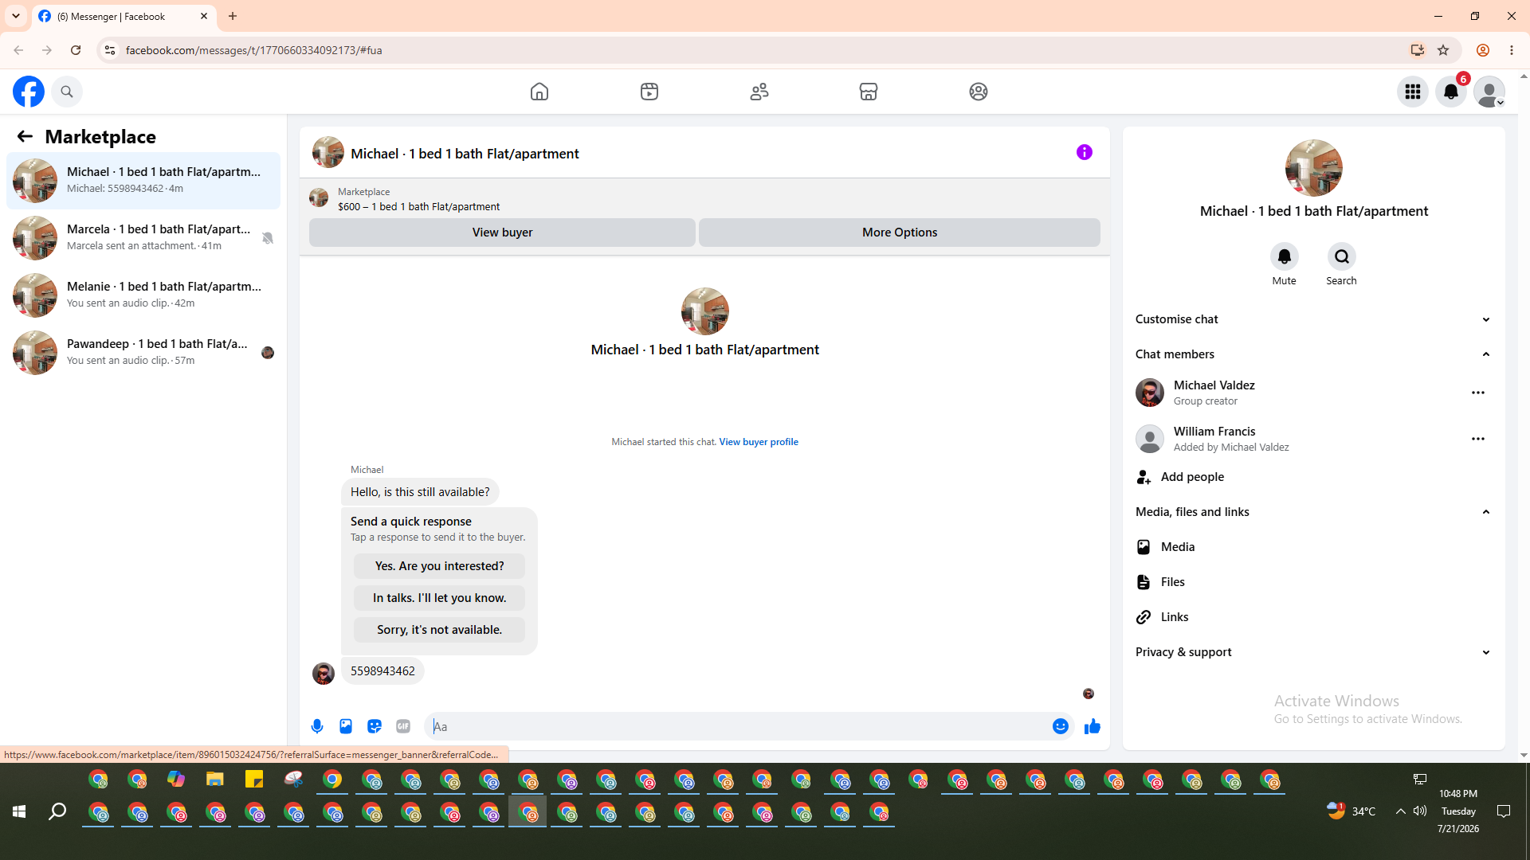The width and height of the screenshot is (1530, 860).
Task: Open Pawandeep's conversation in chat list
Action: [x=143, y=353]
